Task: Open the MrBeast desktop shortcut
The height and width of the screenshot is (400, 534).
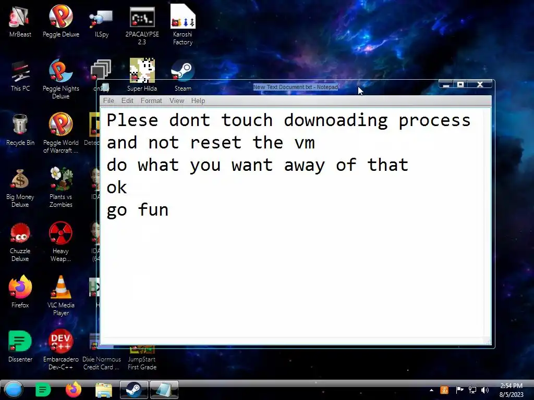Action: 20,21
